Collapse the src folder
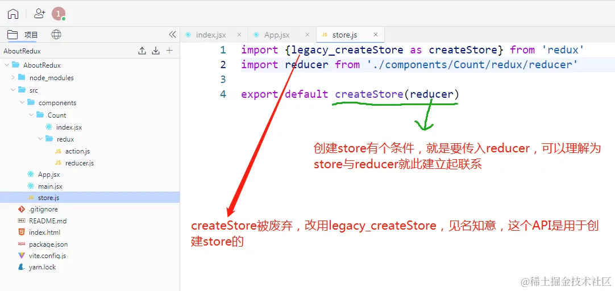 click(x=13, y=90)
